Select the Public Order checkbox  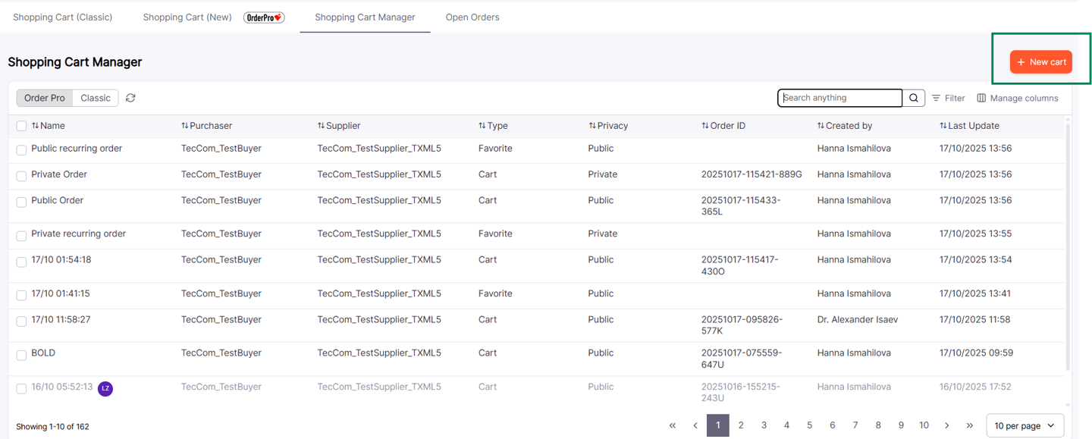pyautogui.click(x=21, y=202)
